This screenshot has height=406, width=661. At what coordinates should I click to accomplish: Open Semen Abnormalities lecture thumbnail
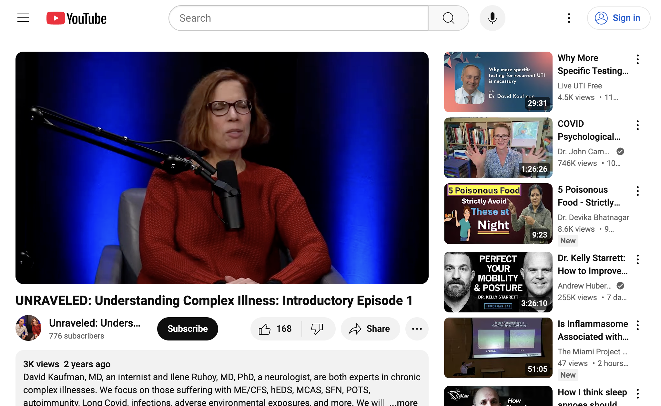click(498, 348)
